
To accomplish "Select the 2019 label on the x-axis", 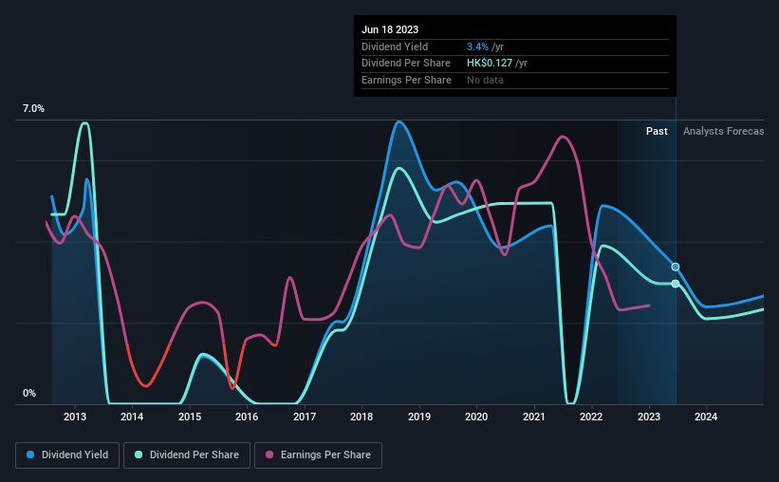I will pos(419,417).
